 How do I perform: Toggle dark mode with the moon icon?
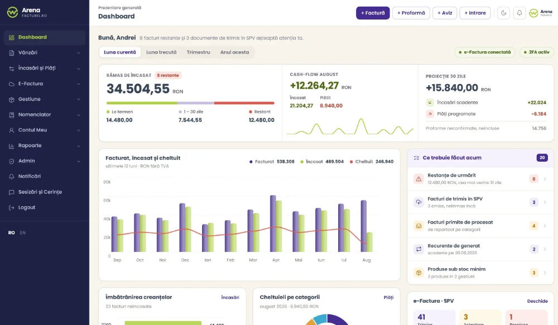coord(503,13)
